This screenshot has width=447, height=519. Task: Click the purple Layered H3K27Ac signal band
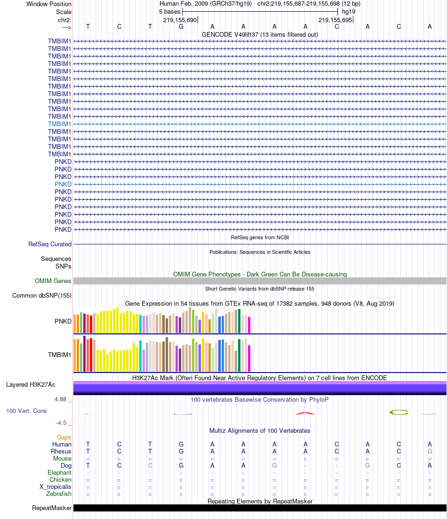coord(260,388)
